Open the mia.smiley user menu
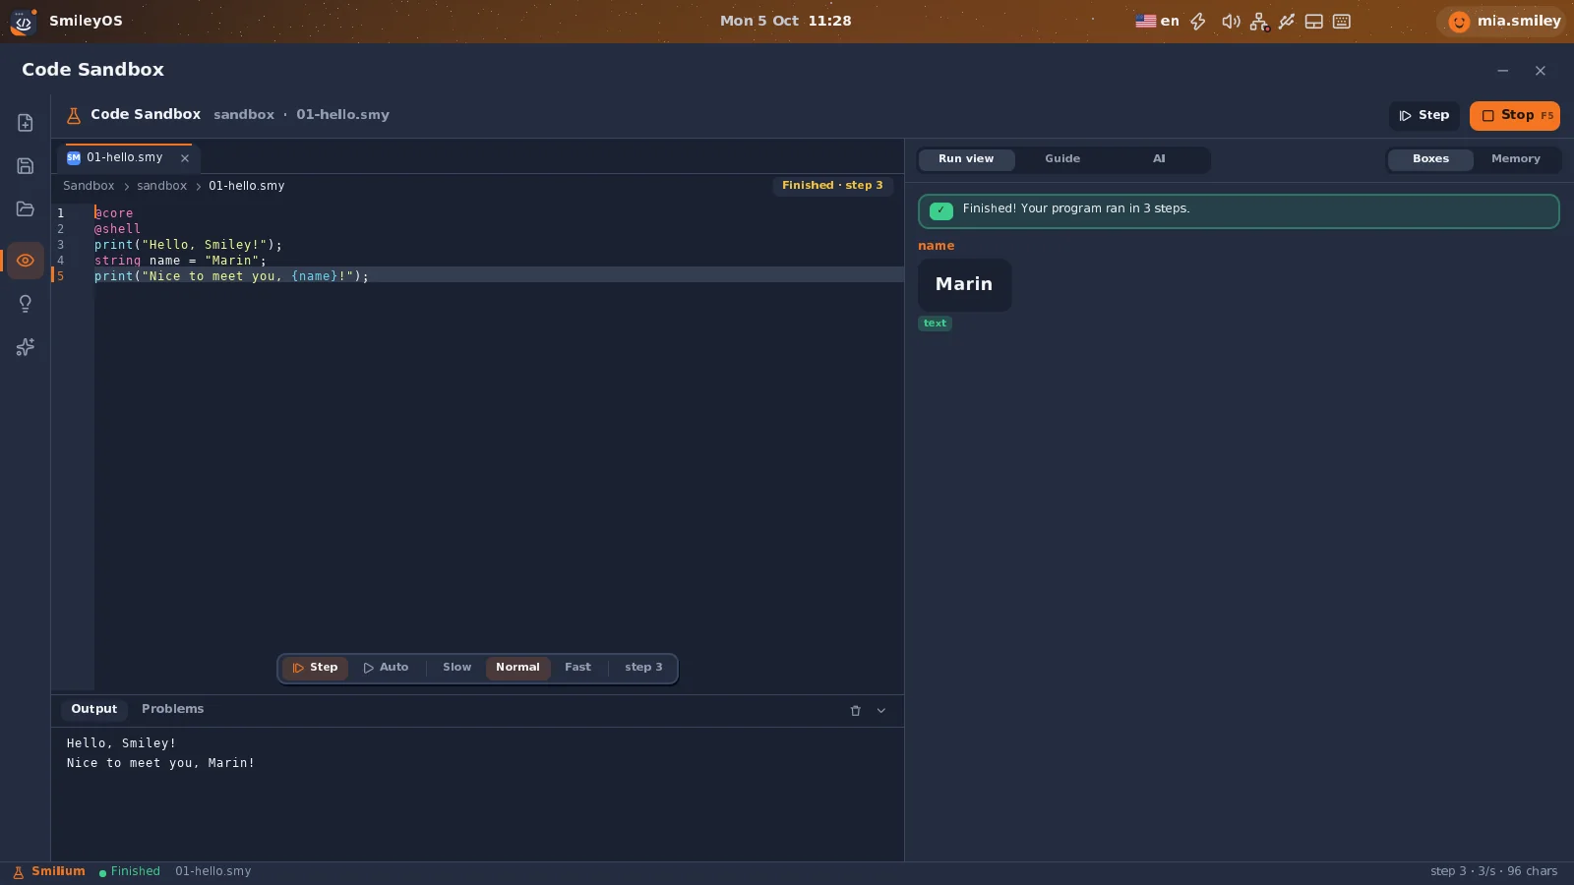The height and width of the screenshot is (885, 1574). pyautogui.click(x=1504, y=21)
